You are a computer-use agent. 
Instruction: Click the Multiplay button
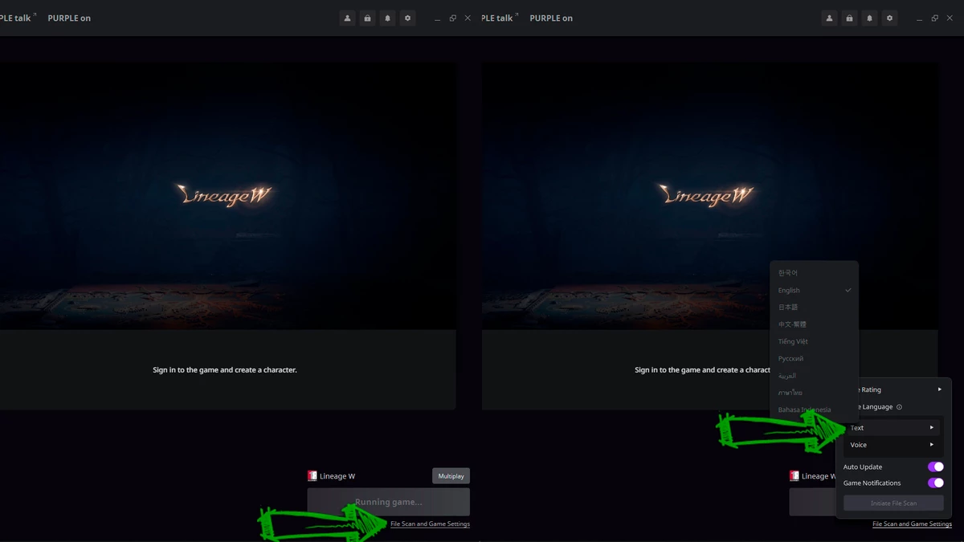451,476
